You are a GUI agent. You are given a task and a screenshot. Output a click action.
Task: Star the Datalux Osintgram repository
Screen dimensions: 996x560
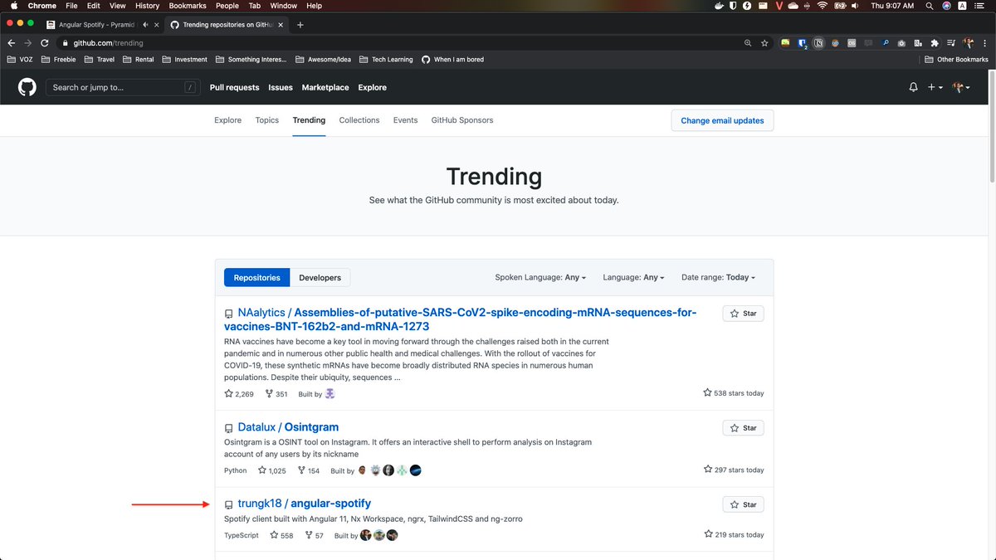pyautogui.click(x=743, y=428)
